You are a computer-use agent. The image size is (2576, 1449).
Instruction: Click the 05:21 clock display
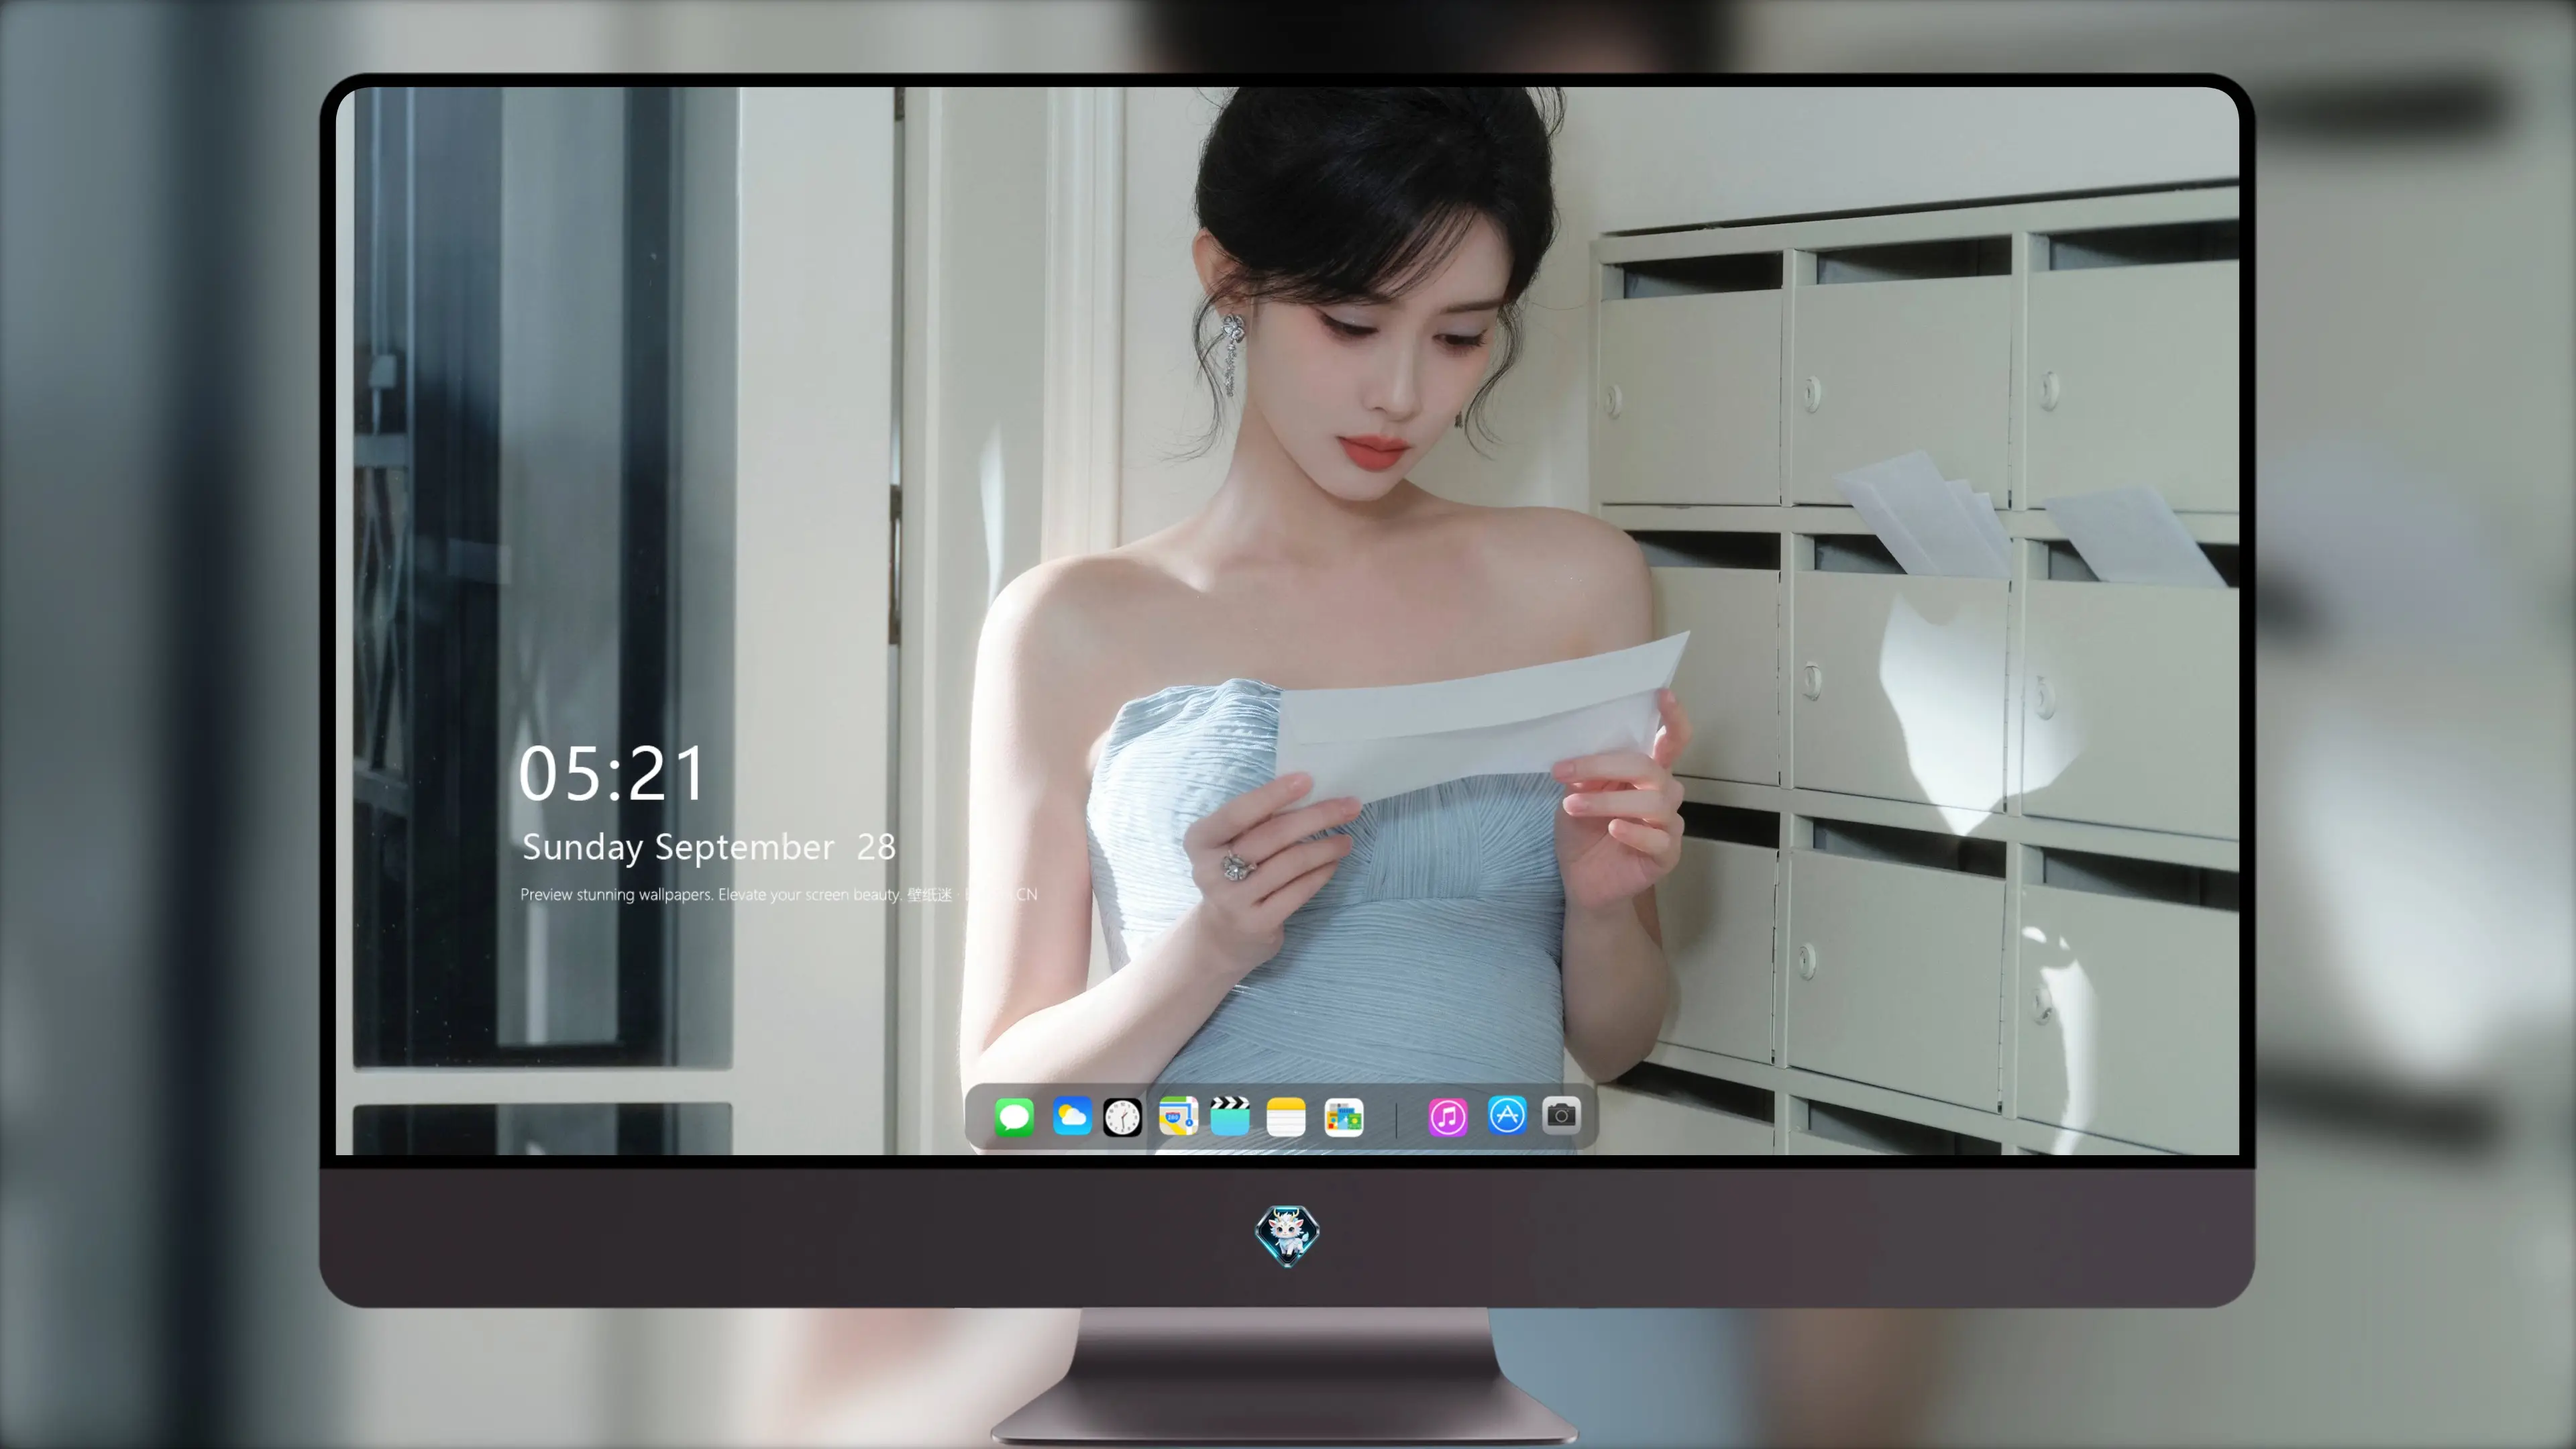point(612,774)
